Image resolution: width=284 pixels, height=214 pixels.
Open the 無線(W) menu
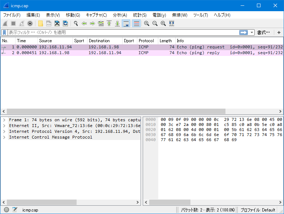[x=180, y=15]
